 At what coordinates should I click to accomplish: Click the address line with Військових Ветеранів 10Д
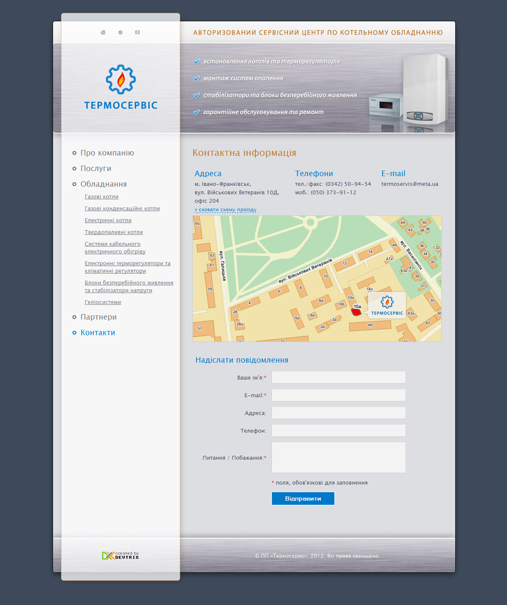[237, 193]
